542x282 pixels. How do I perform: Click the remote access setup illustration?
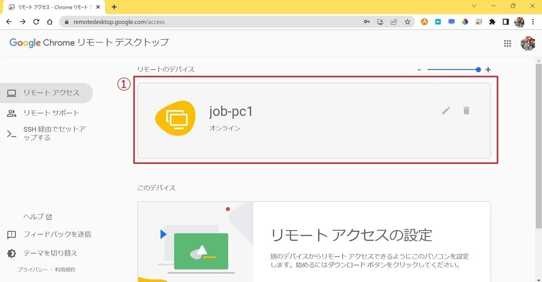pos(196,242)
